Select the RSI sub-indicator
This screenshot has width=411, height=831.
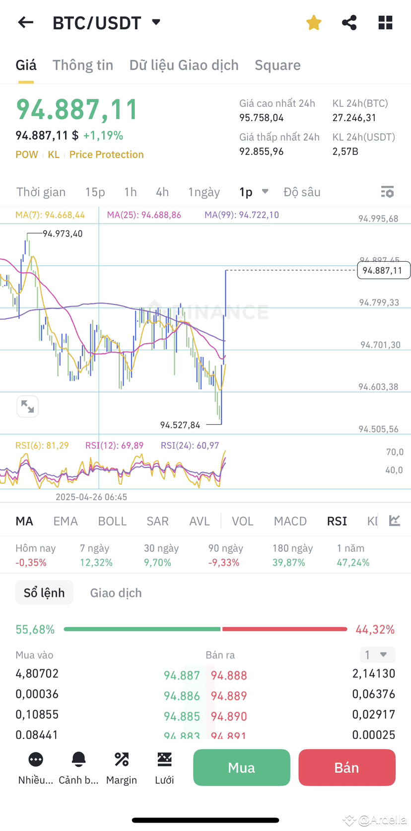coord(337,521)
